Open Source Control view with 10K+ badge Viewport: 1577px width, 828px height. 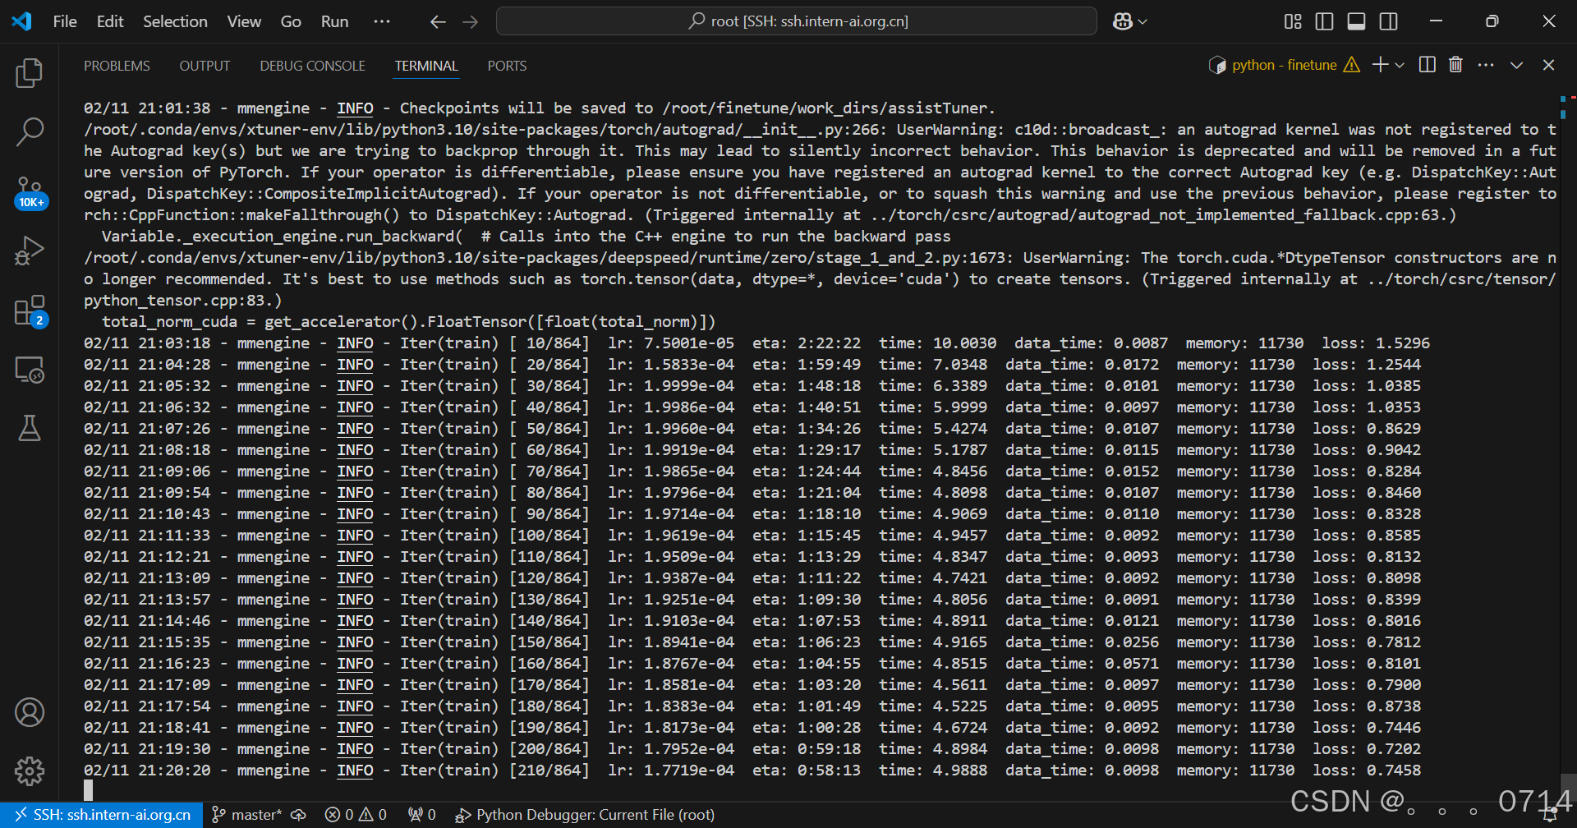tap(30, 192)
